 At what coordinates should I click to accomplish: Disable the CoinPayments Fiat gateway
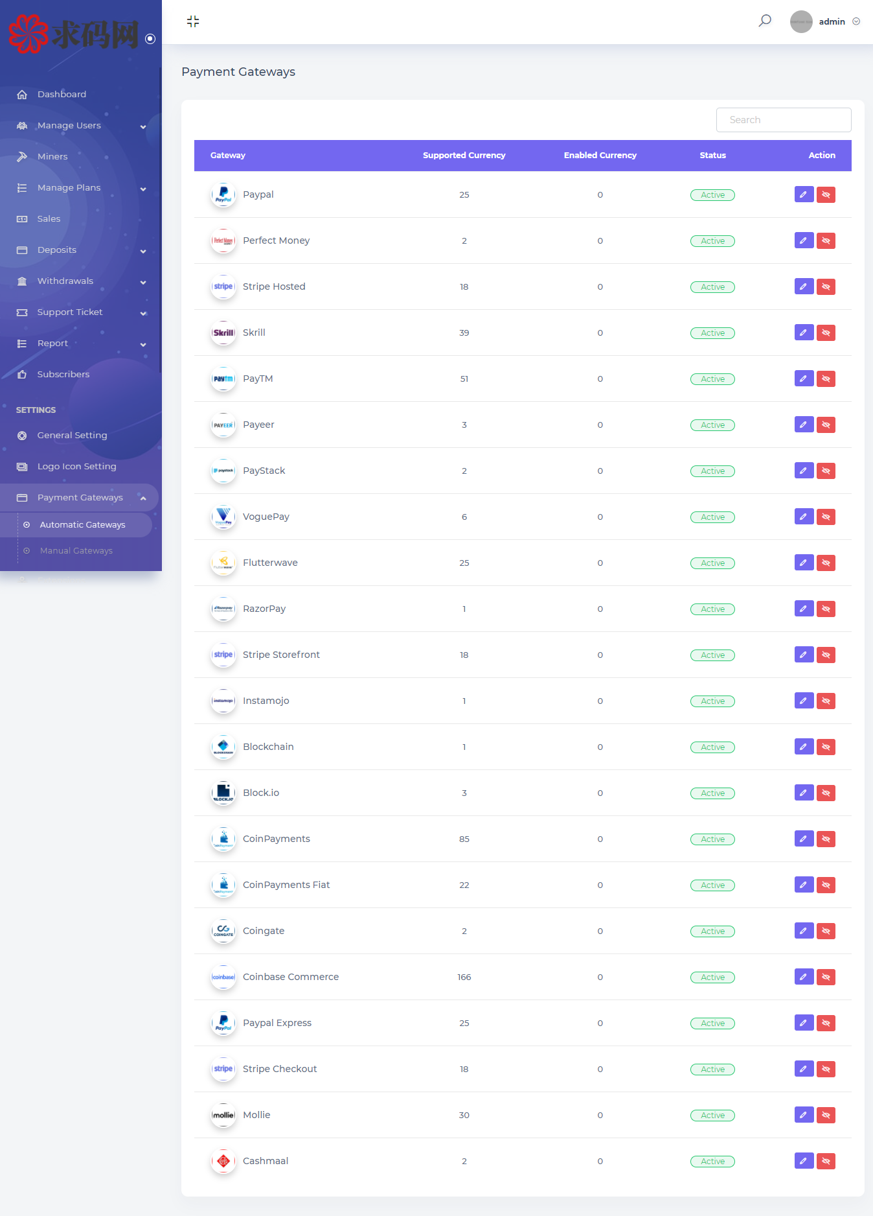point(826,885)
